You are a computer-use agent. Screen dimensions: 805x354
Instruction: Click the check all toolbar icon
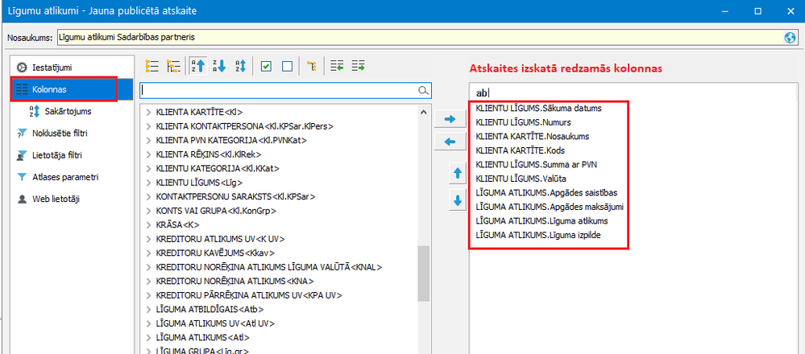(x=266, y=66)
